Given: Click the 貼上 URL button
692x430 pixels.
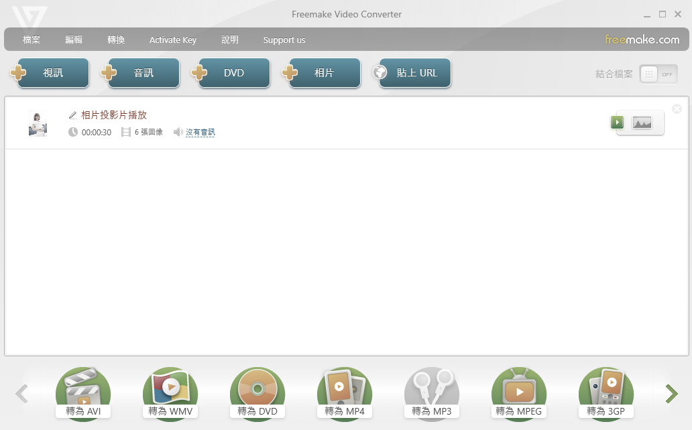Looking at the screenshot, I should [415, 73].
